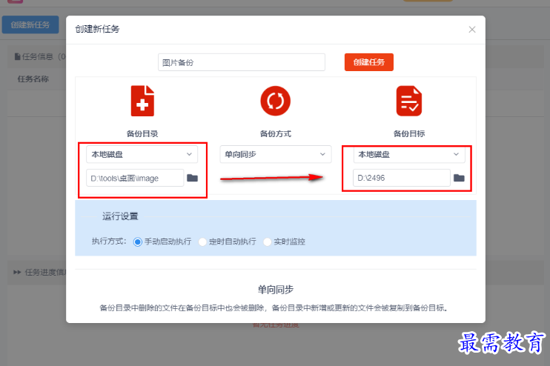550x366 pixels.
Task: Select manual start execution radio button
Action: (x=138, y=242)
